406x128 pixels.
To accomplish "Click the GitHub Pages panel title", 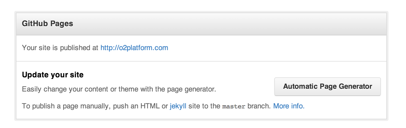I will pos(47,24).
